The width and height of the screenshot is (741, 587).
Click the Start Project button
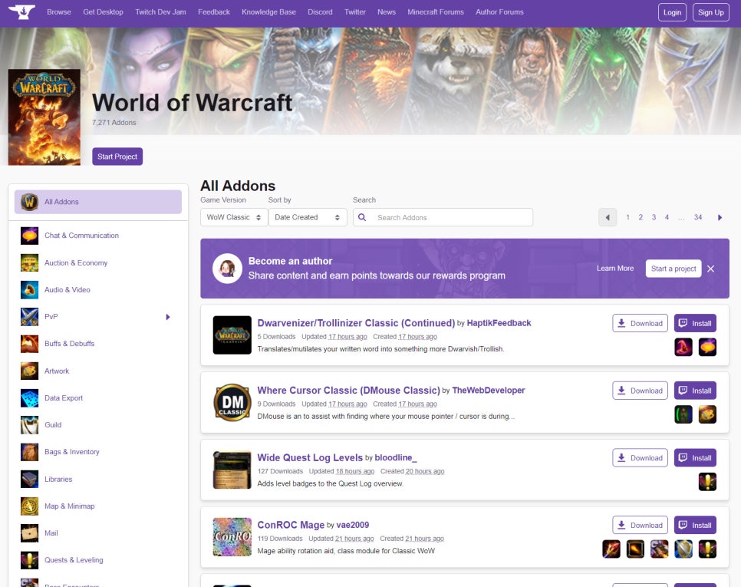pos(117,157)
